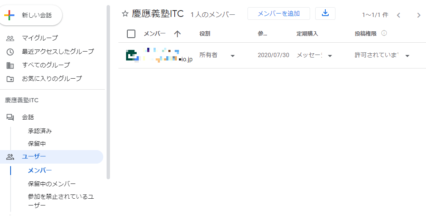The height and width of the screenshot is (219, 426).
Task: Click the download member list icon
Action: click(x=325, y=13)
